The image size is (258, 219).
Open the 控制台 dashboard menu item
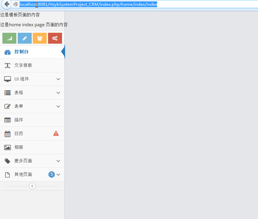point(21,52)
